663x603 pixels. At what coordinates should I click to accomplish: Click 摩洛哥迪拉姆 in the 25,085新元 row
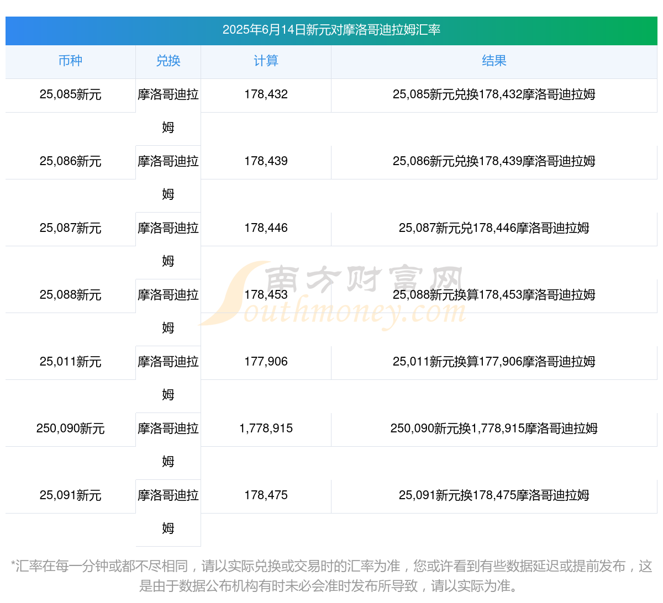pyautogui.click(x=168, y=111)
